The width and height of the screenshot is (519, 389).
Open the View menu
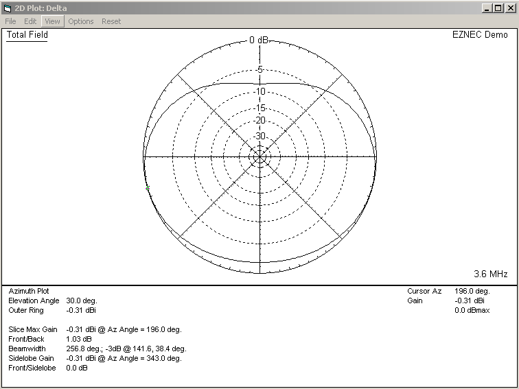pos(52,21)
